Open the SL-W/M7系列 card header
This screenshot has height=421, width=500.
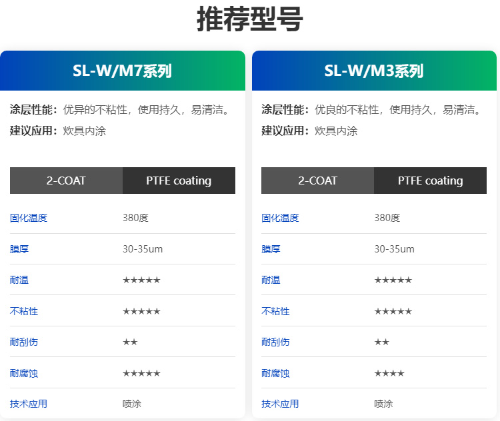123,71
